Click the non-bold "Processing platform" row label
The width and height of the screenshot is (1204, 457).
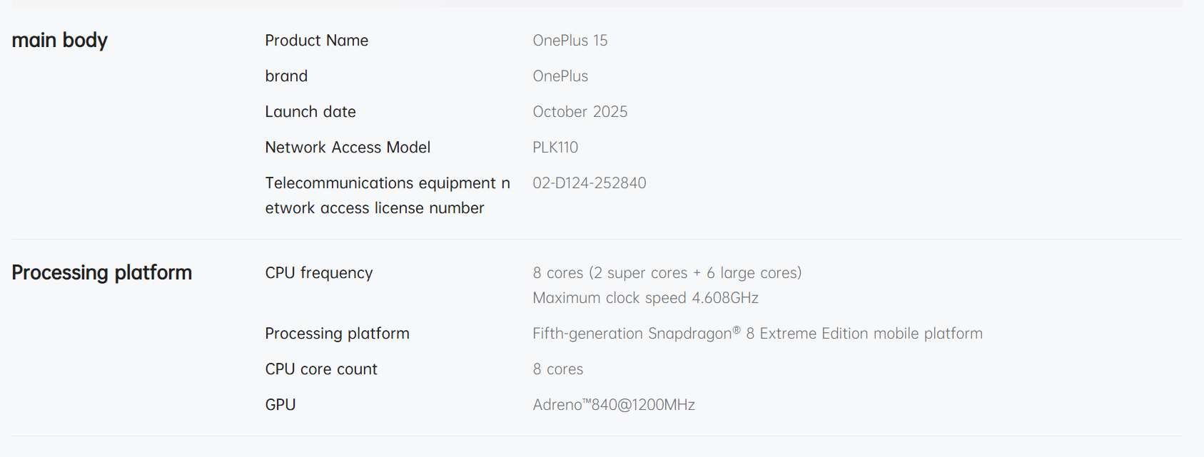[337, 334]
